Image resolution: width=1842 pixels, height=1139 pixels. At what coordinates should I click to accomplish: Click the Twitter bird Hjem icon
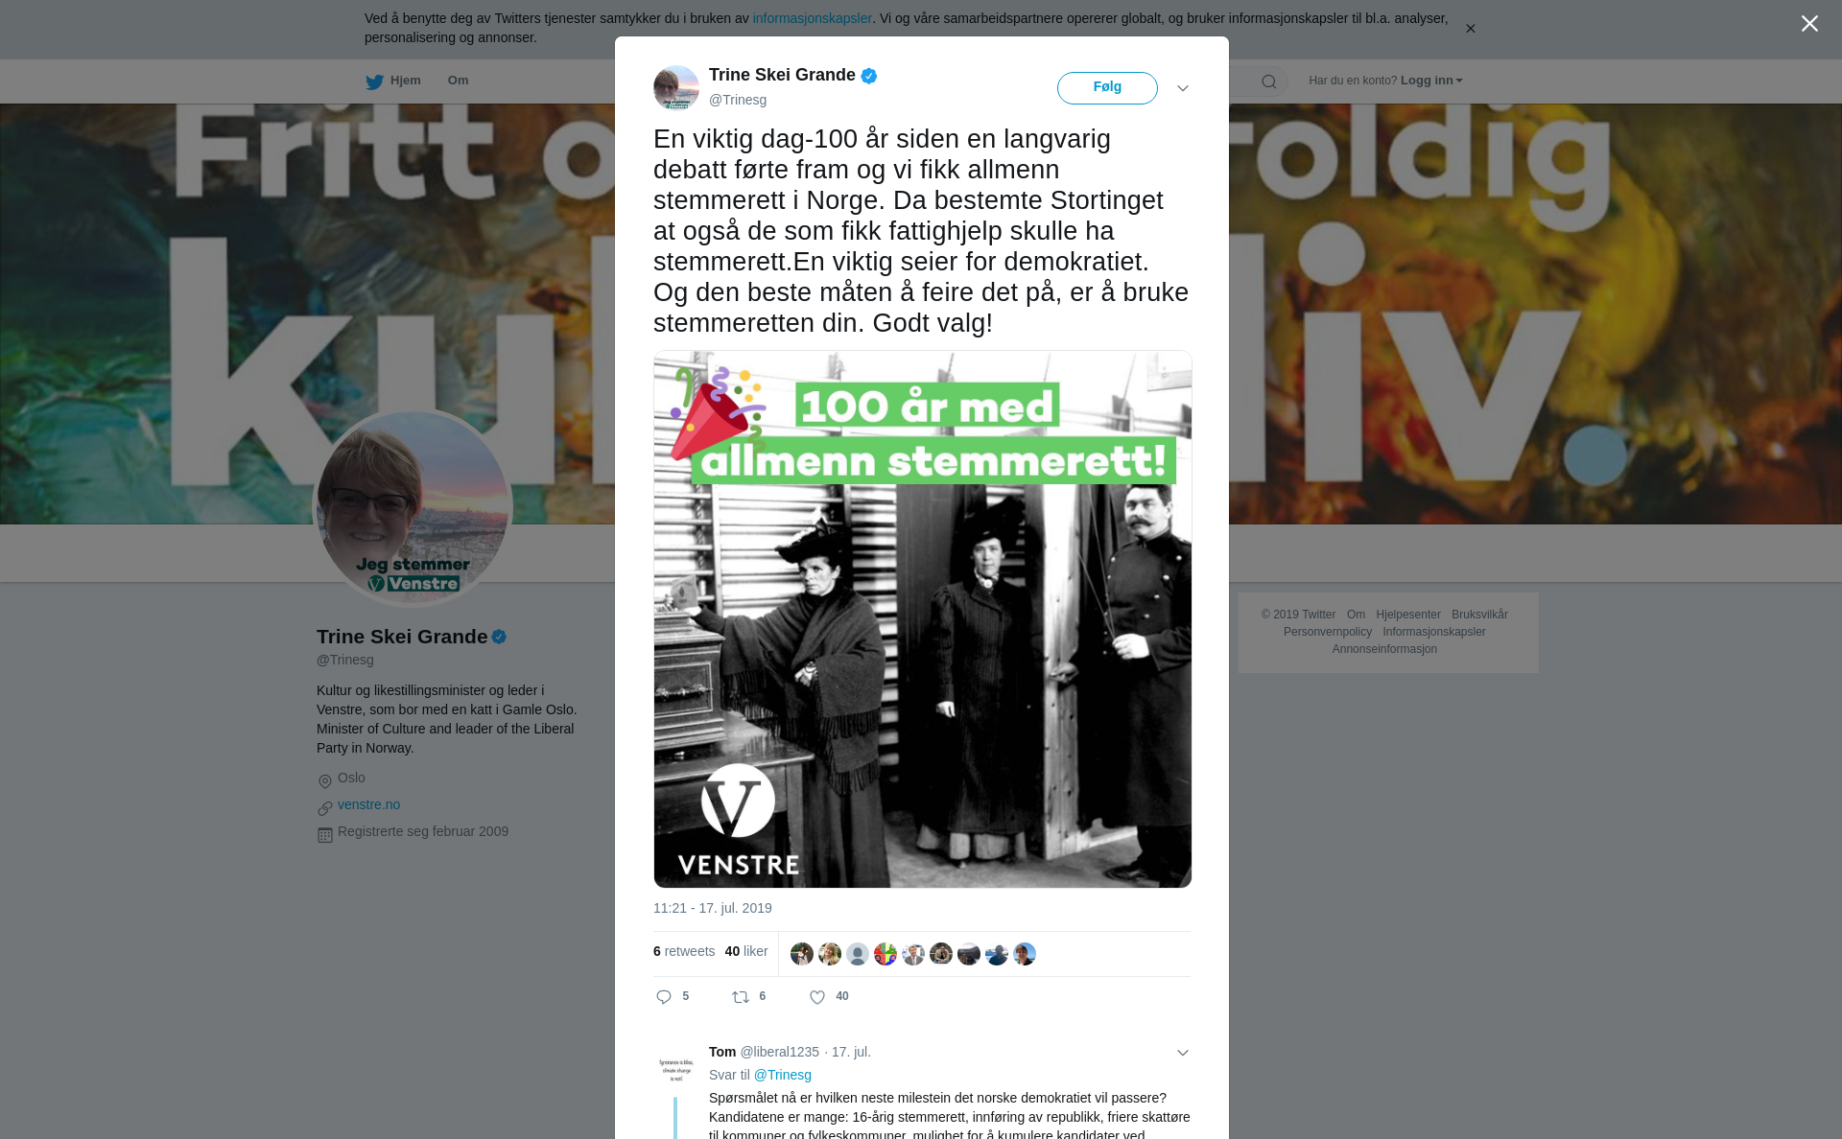(374, 81)
